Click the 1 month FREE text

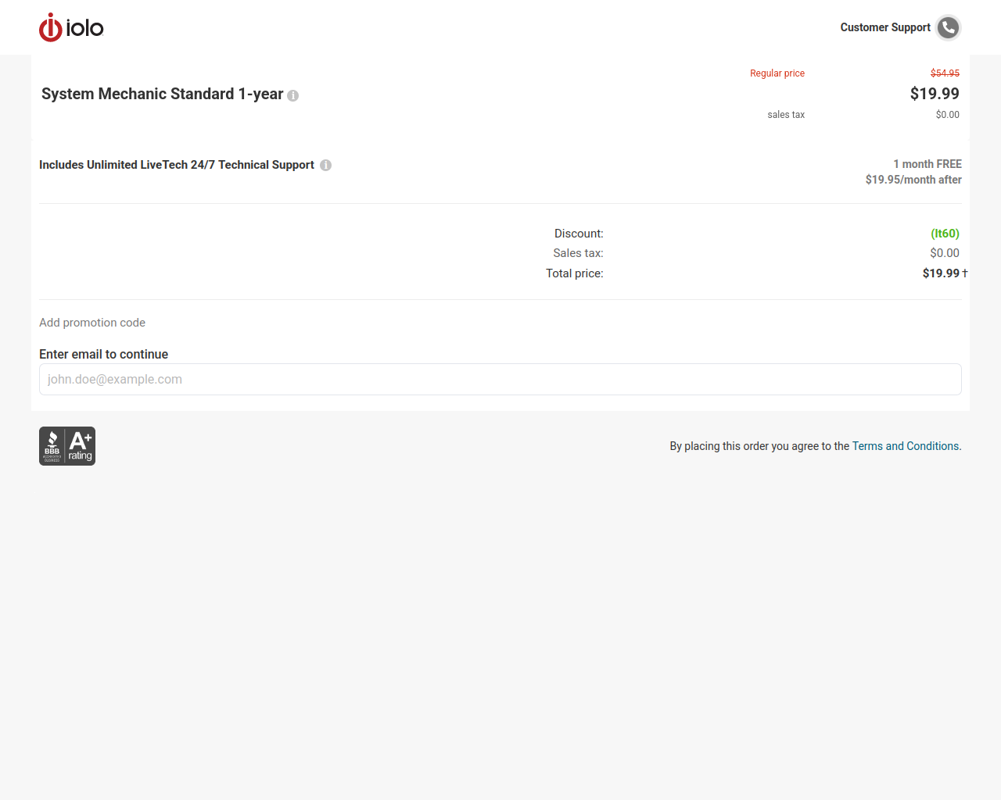(x=927, y=164)
